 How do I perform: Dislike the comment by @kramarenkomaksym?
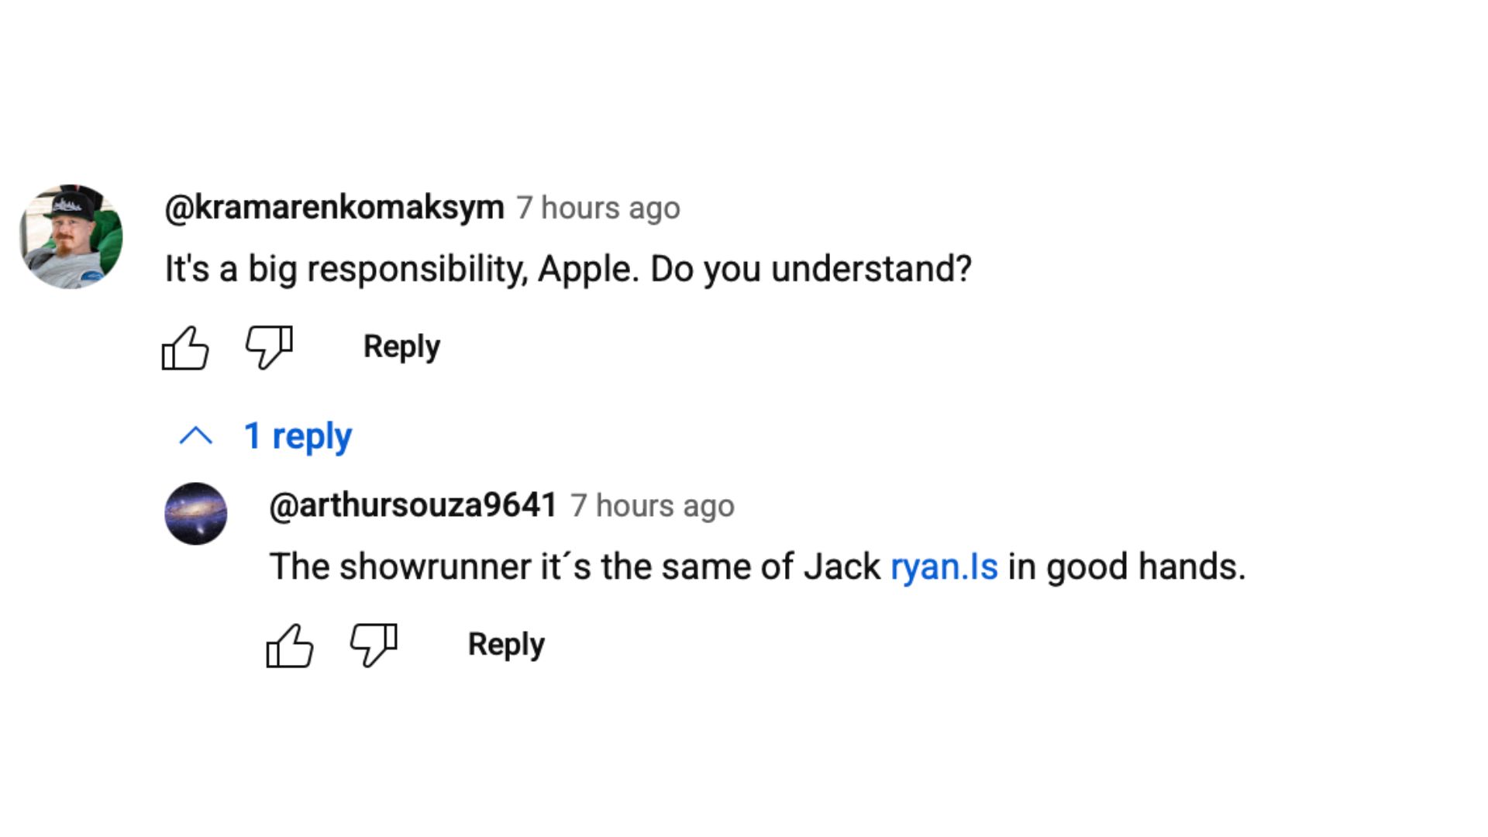tap(269, 347)
